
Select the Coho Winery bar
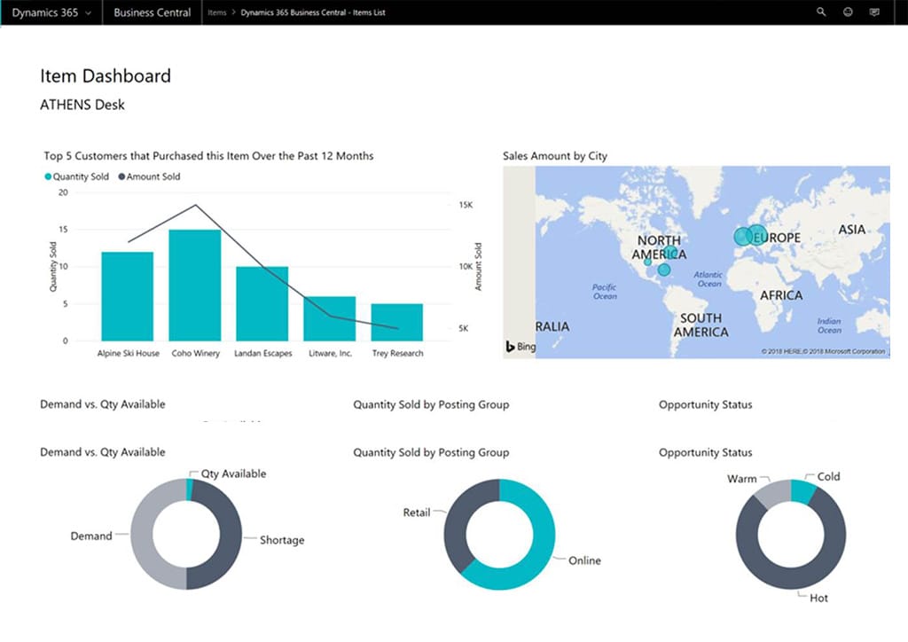[x=194, y=286]
